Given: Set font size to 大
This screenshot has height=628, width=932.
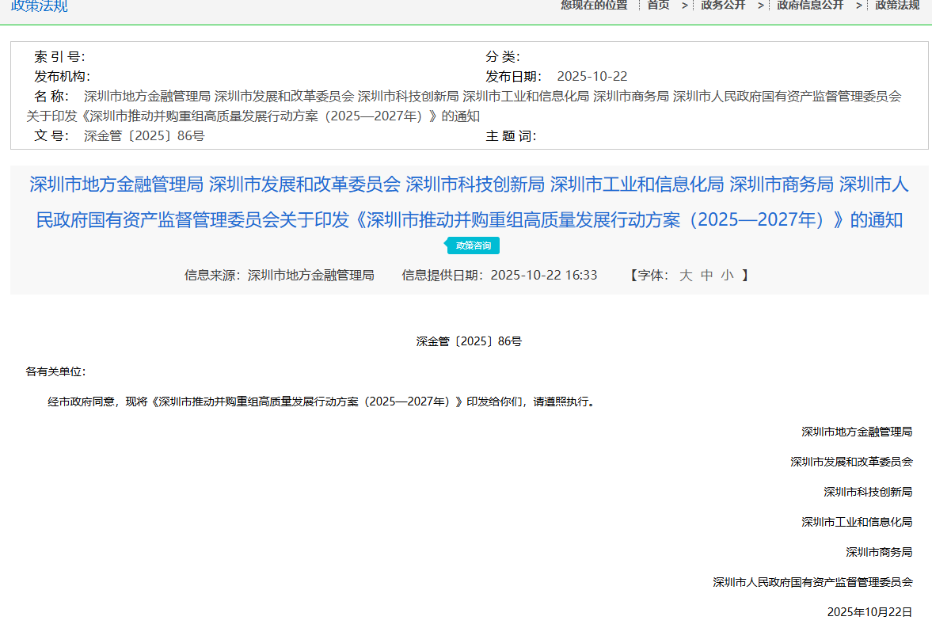Looking at the screenshot, I should 686,276.
